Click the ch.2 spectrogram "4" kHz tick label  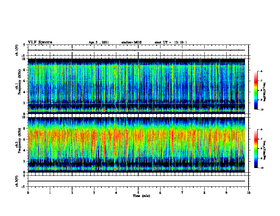click(x=24, y=150)
